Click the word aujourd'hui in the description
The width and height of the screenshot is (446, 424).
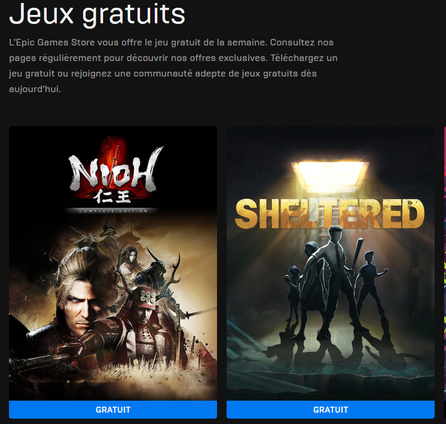(x=35, y=89)
